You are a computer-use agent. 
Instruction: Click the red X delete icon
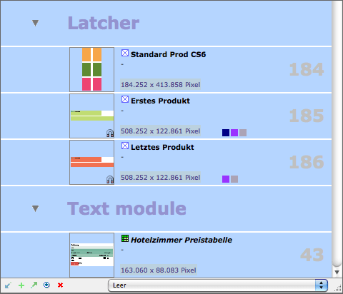pyautogui.click(x=60, y=285)
